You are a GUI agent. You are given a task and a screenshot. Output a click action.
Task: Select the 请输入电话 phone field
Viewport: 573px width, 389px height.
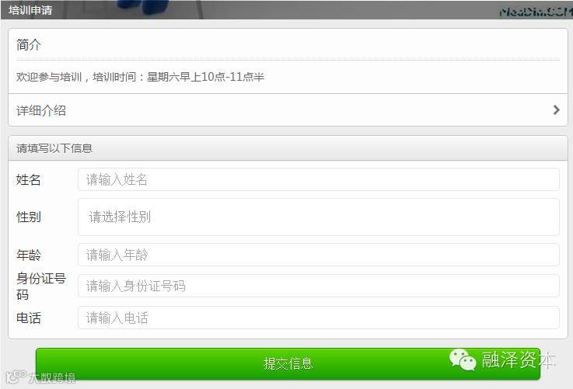(x=319, y=318)
